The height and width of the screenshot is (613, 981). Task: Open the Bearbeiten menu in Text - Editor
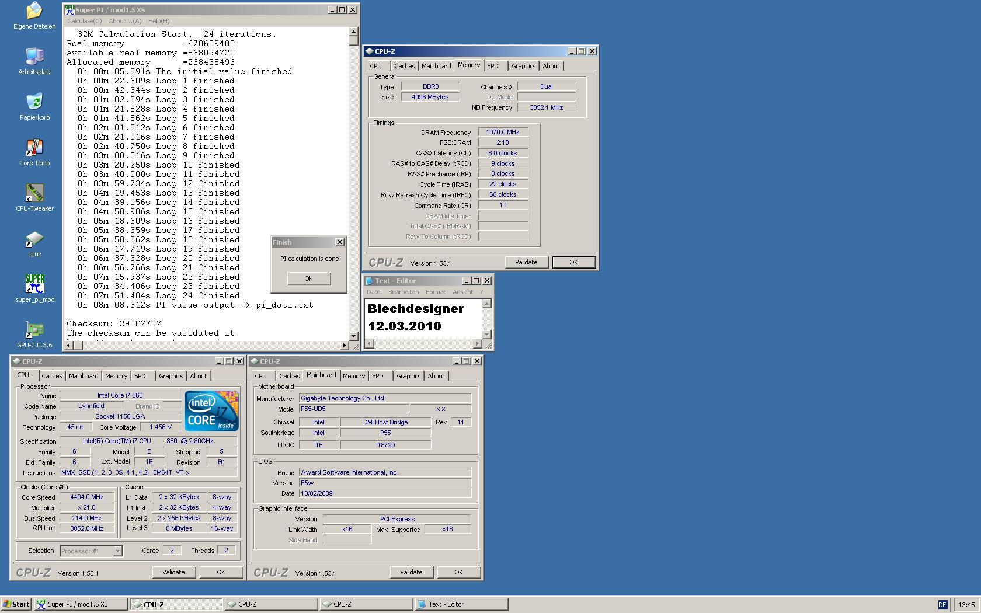coord(403,292)
